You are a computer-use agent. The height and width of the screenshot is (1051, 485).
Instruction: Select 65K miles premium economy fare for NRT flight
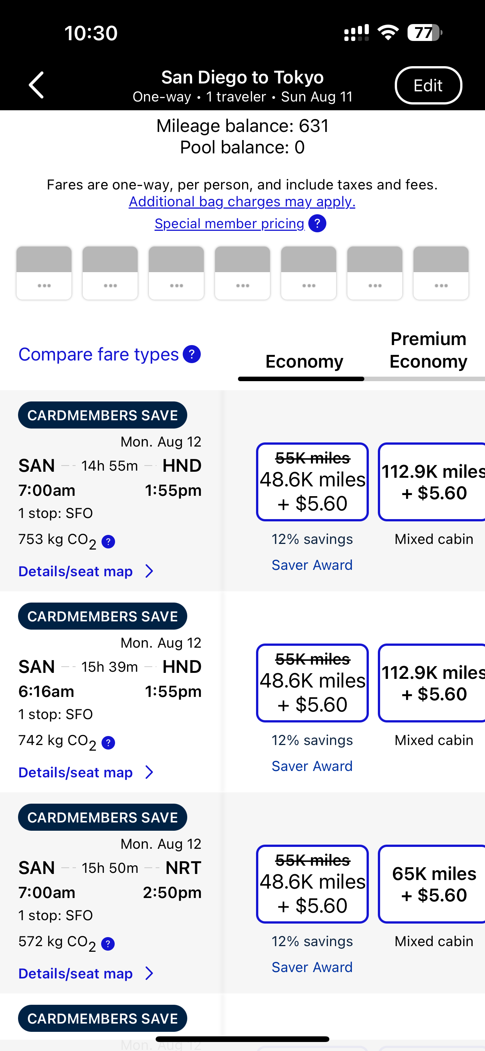pos(432,884)
